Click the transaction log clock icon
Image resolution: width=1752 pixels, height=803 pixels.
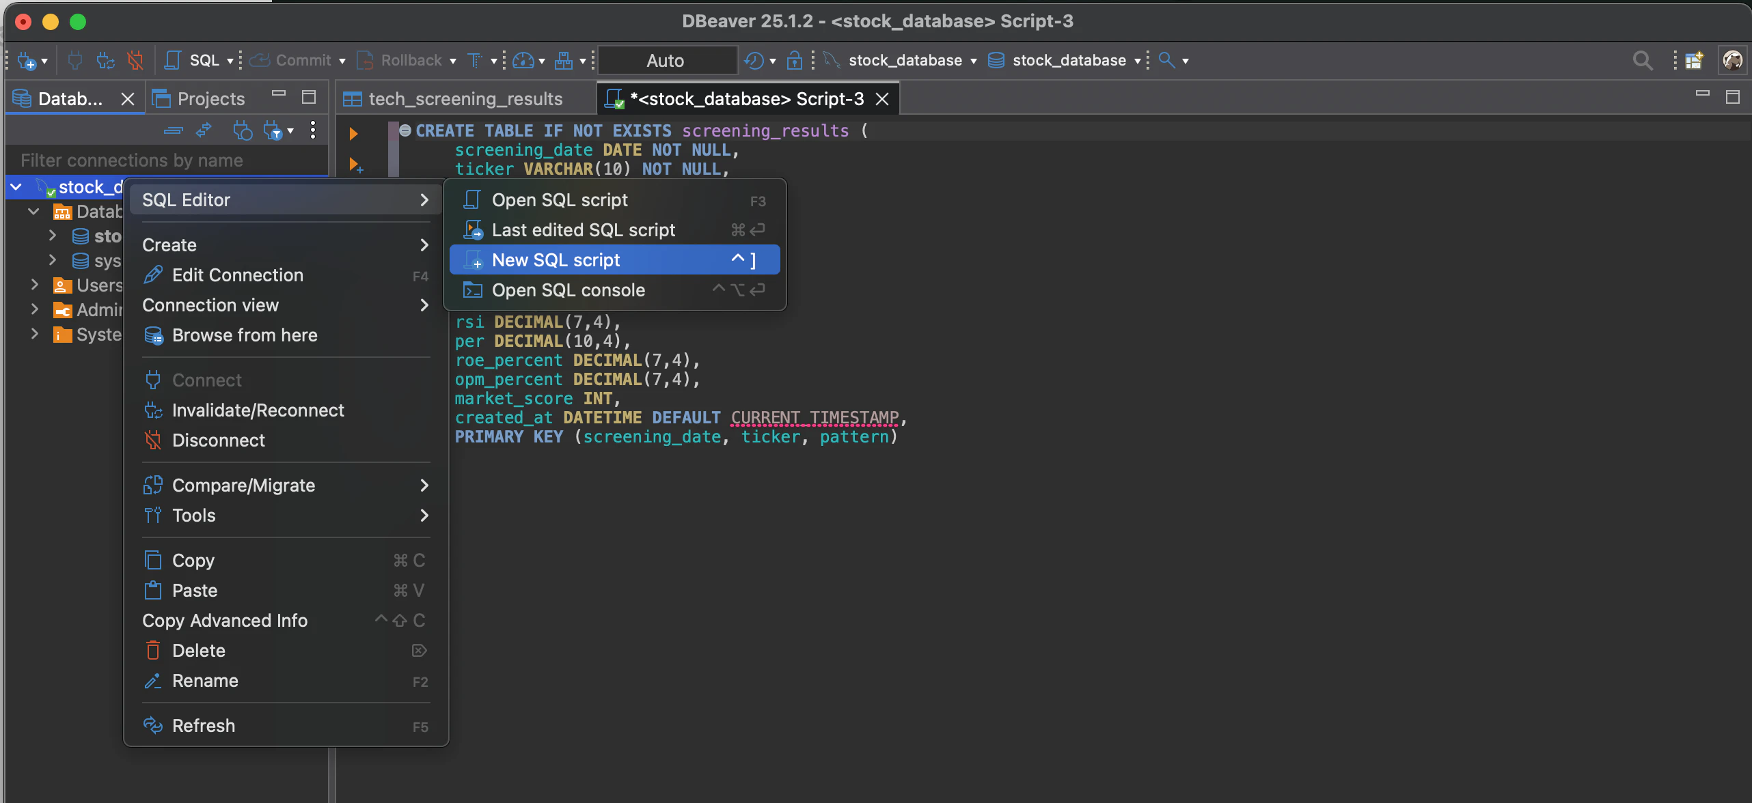coord(754,61)
